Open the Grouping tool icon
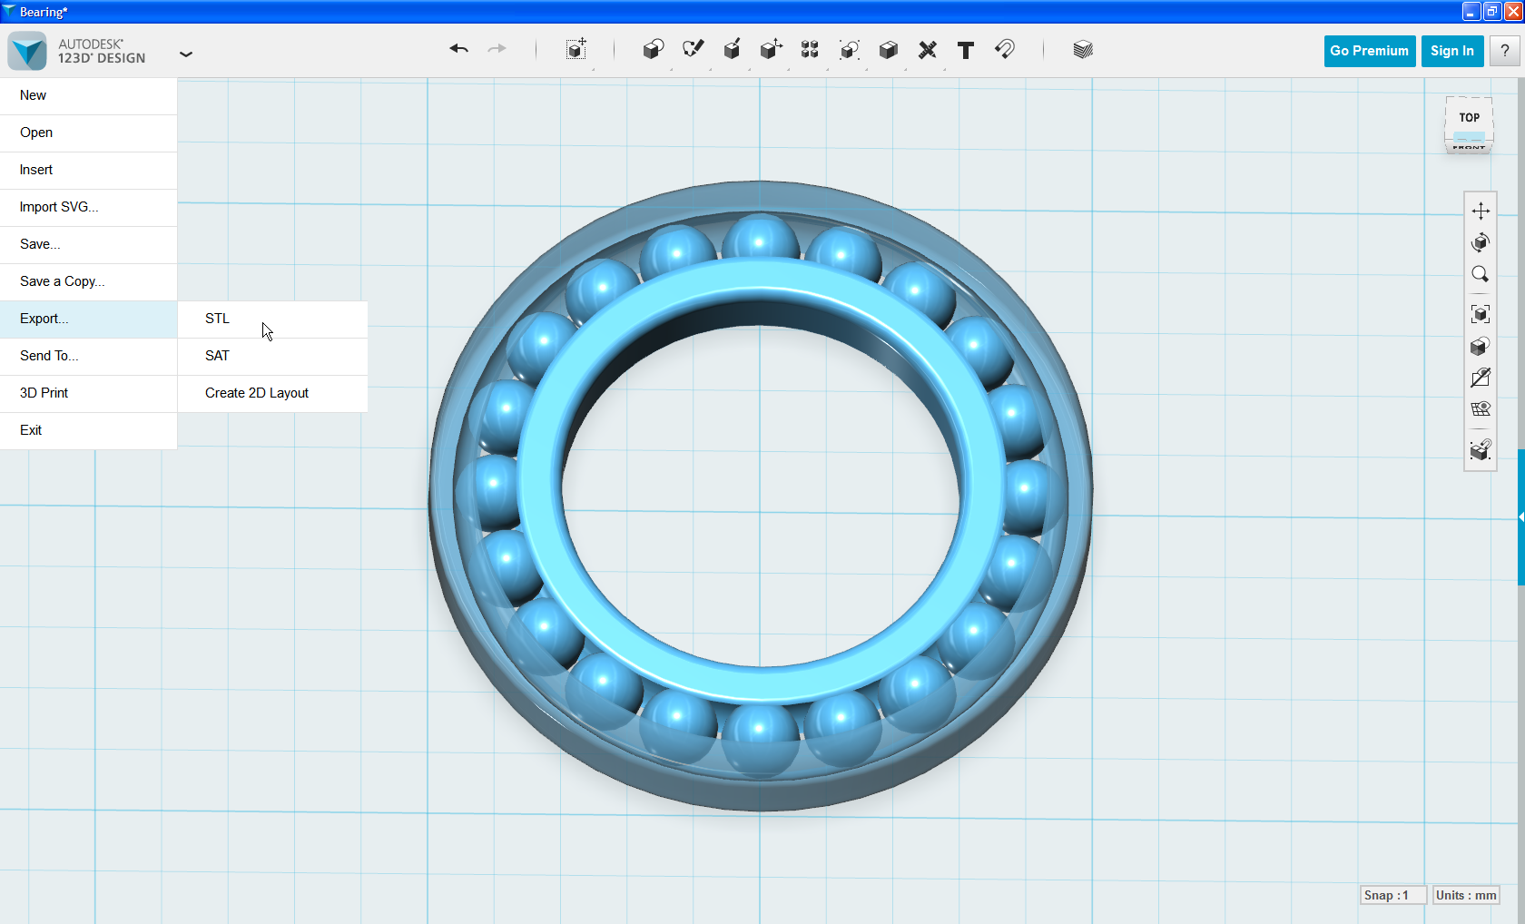The height and width of the screenshot is (924, 1525). [849, 49]
